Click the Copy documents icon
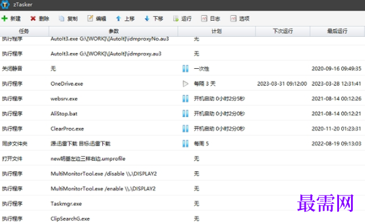This screenshot has width=365, height=222. click(x=62, y=18)
